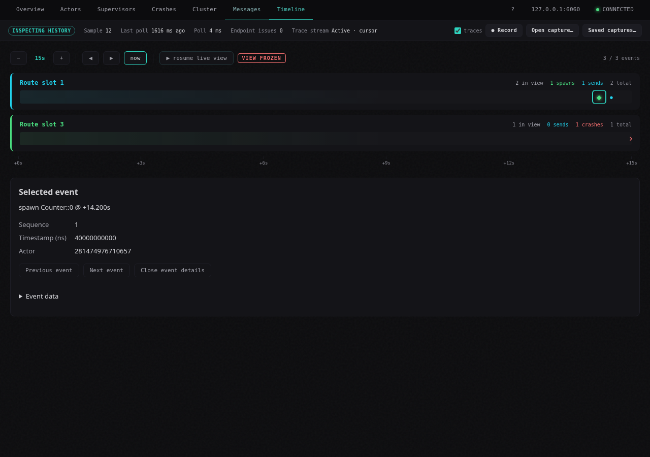Step timeline backward with left arrow
Screen dimensions: 650x457
point(90,58)
